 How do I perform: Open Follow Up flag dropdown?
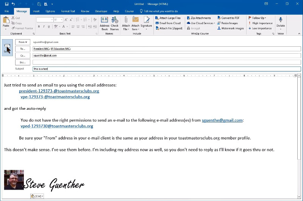coord(257,18)
